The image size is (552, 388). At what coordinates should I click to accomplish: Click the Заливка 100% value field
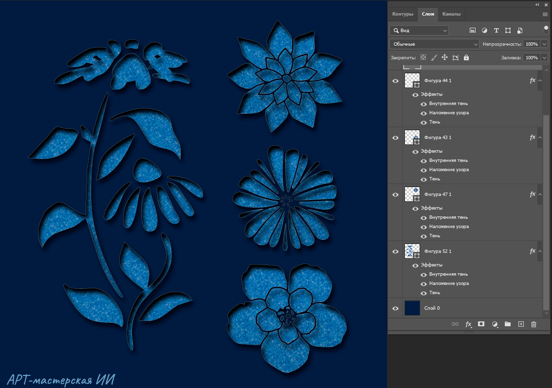click(532, 58)
